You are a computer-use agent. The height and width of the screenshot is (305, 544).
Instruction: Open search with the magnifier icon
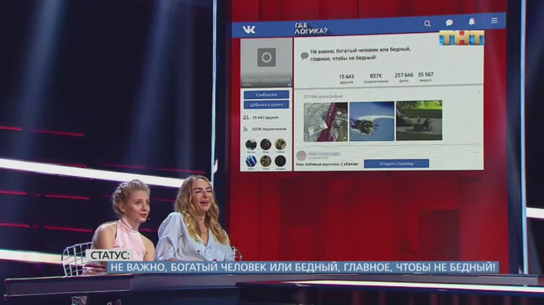tap(427, 24)
